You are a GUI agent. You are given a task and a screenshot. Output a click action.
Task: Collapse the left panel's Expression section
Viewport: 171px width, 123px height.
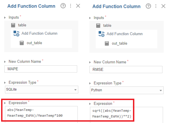click(x=5, y=103)
